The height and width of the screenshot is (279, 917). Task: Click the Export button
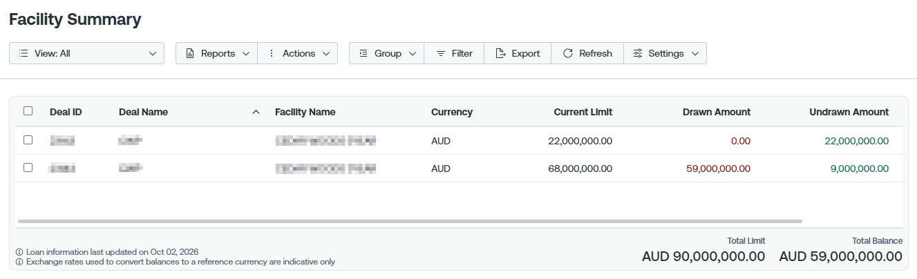coord(518,53)
